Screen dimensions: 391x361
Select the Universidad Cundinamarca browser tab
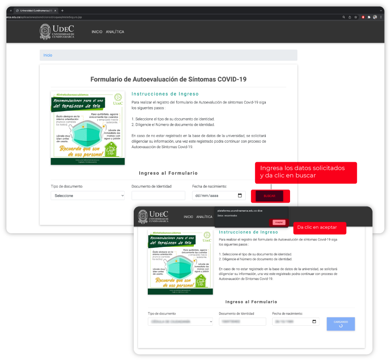click(x=35, y=11)
